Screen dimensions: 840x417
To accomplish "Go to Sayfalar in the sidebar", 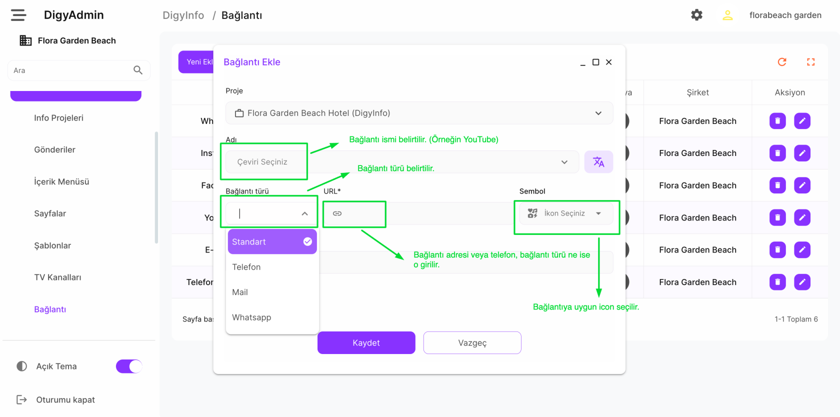I will (50, 213).
